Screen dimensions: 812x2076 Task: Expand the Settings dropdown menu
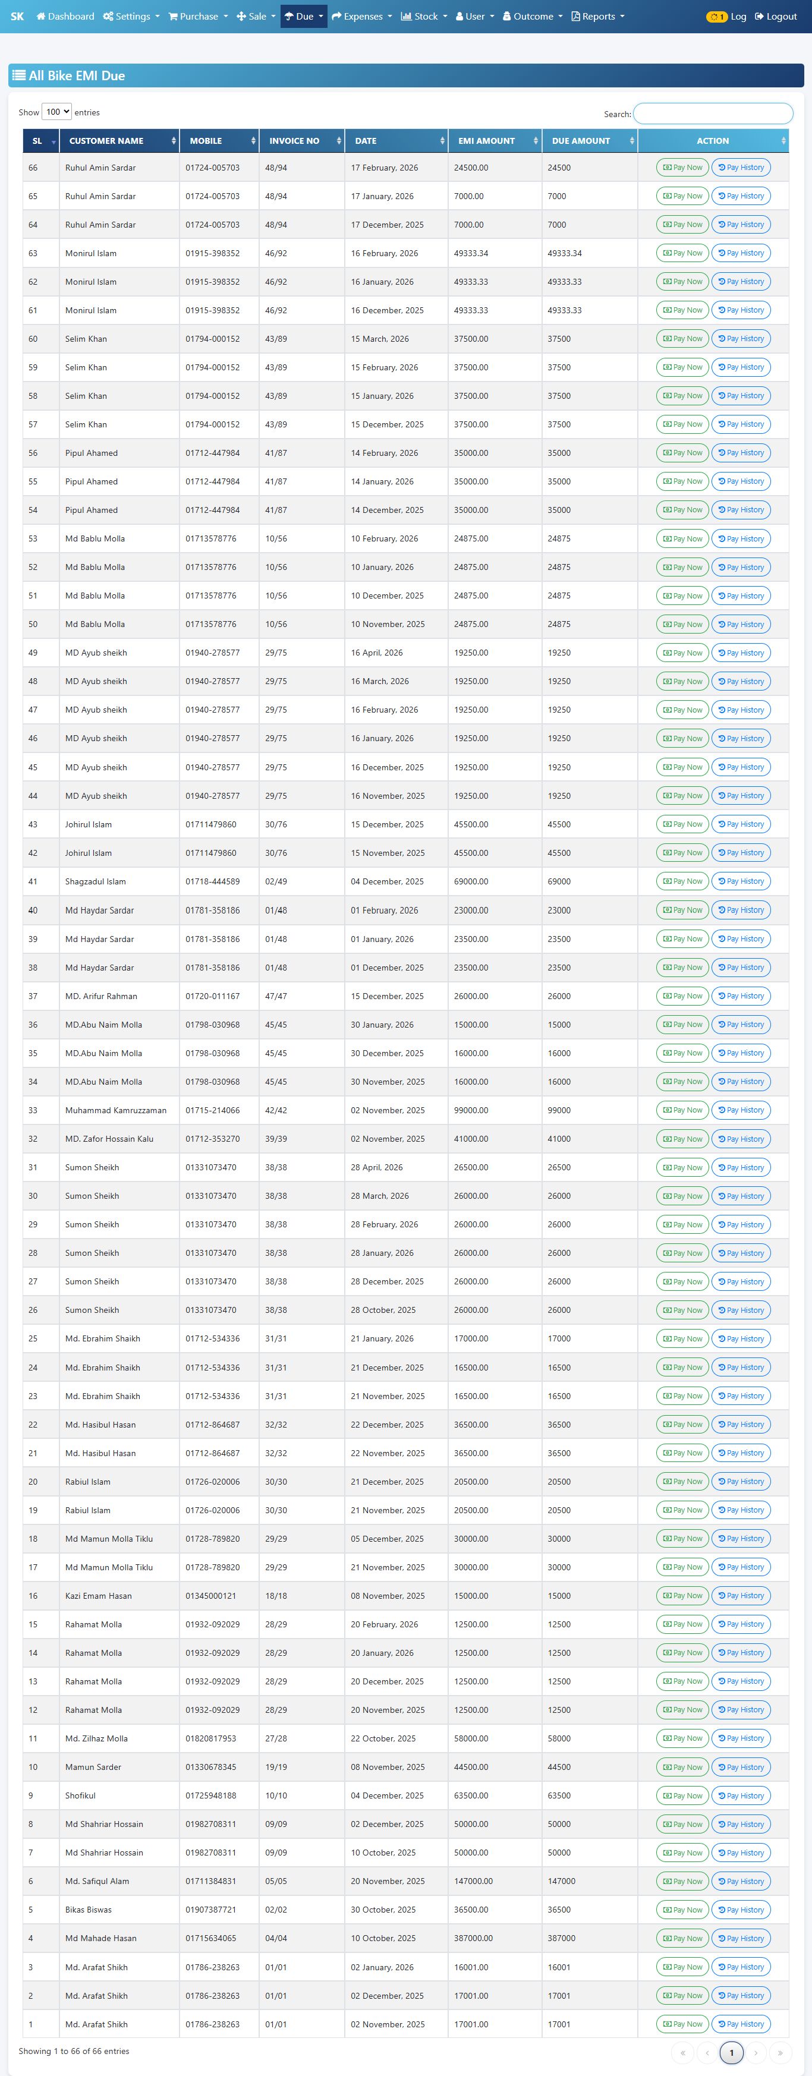pos(131,16)
